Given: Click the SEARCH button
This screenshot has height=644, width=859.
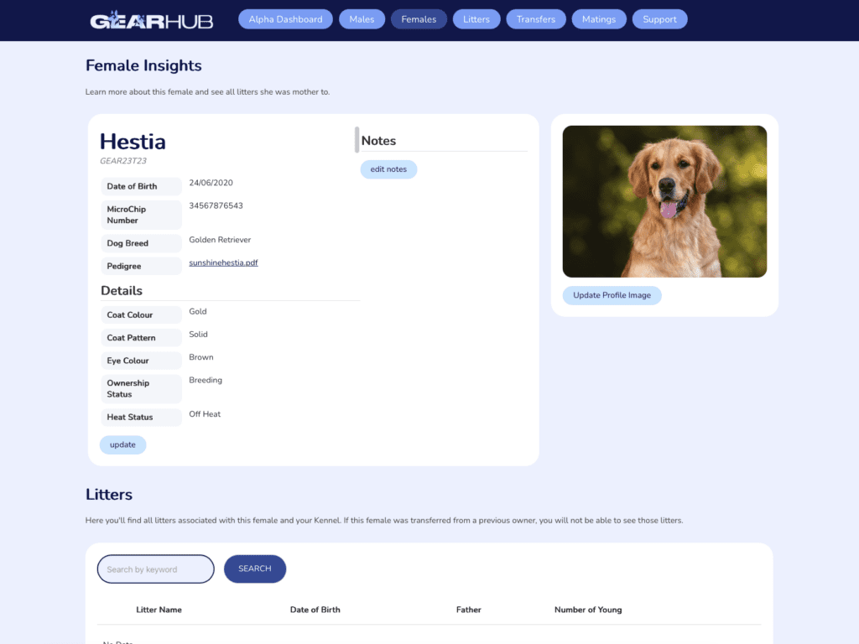Looking at the screenshot, I should 255,569.
